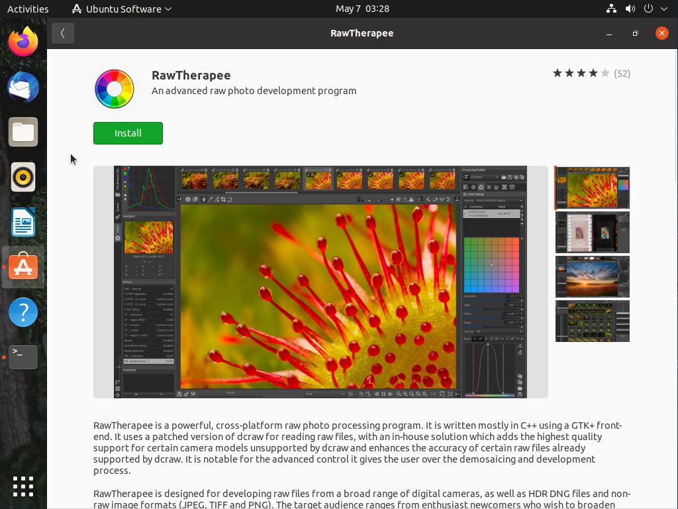Select the first red flower screenshot thumbnail
This screenshot has width=678, height=509.
point(592,188)
